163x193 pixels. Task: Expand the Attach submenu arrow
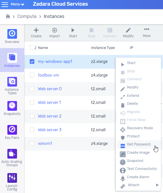[157, 185]
